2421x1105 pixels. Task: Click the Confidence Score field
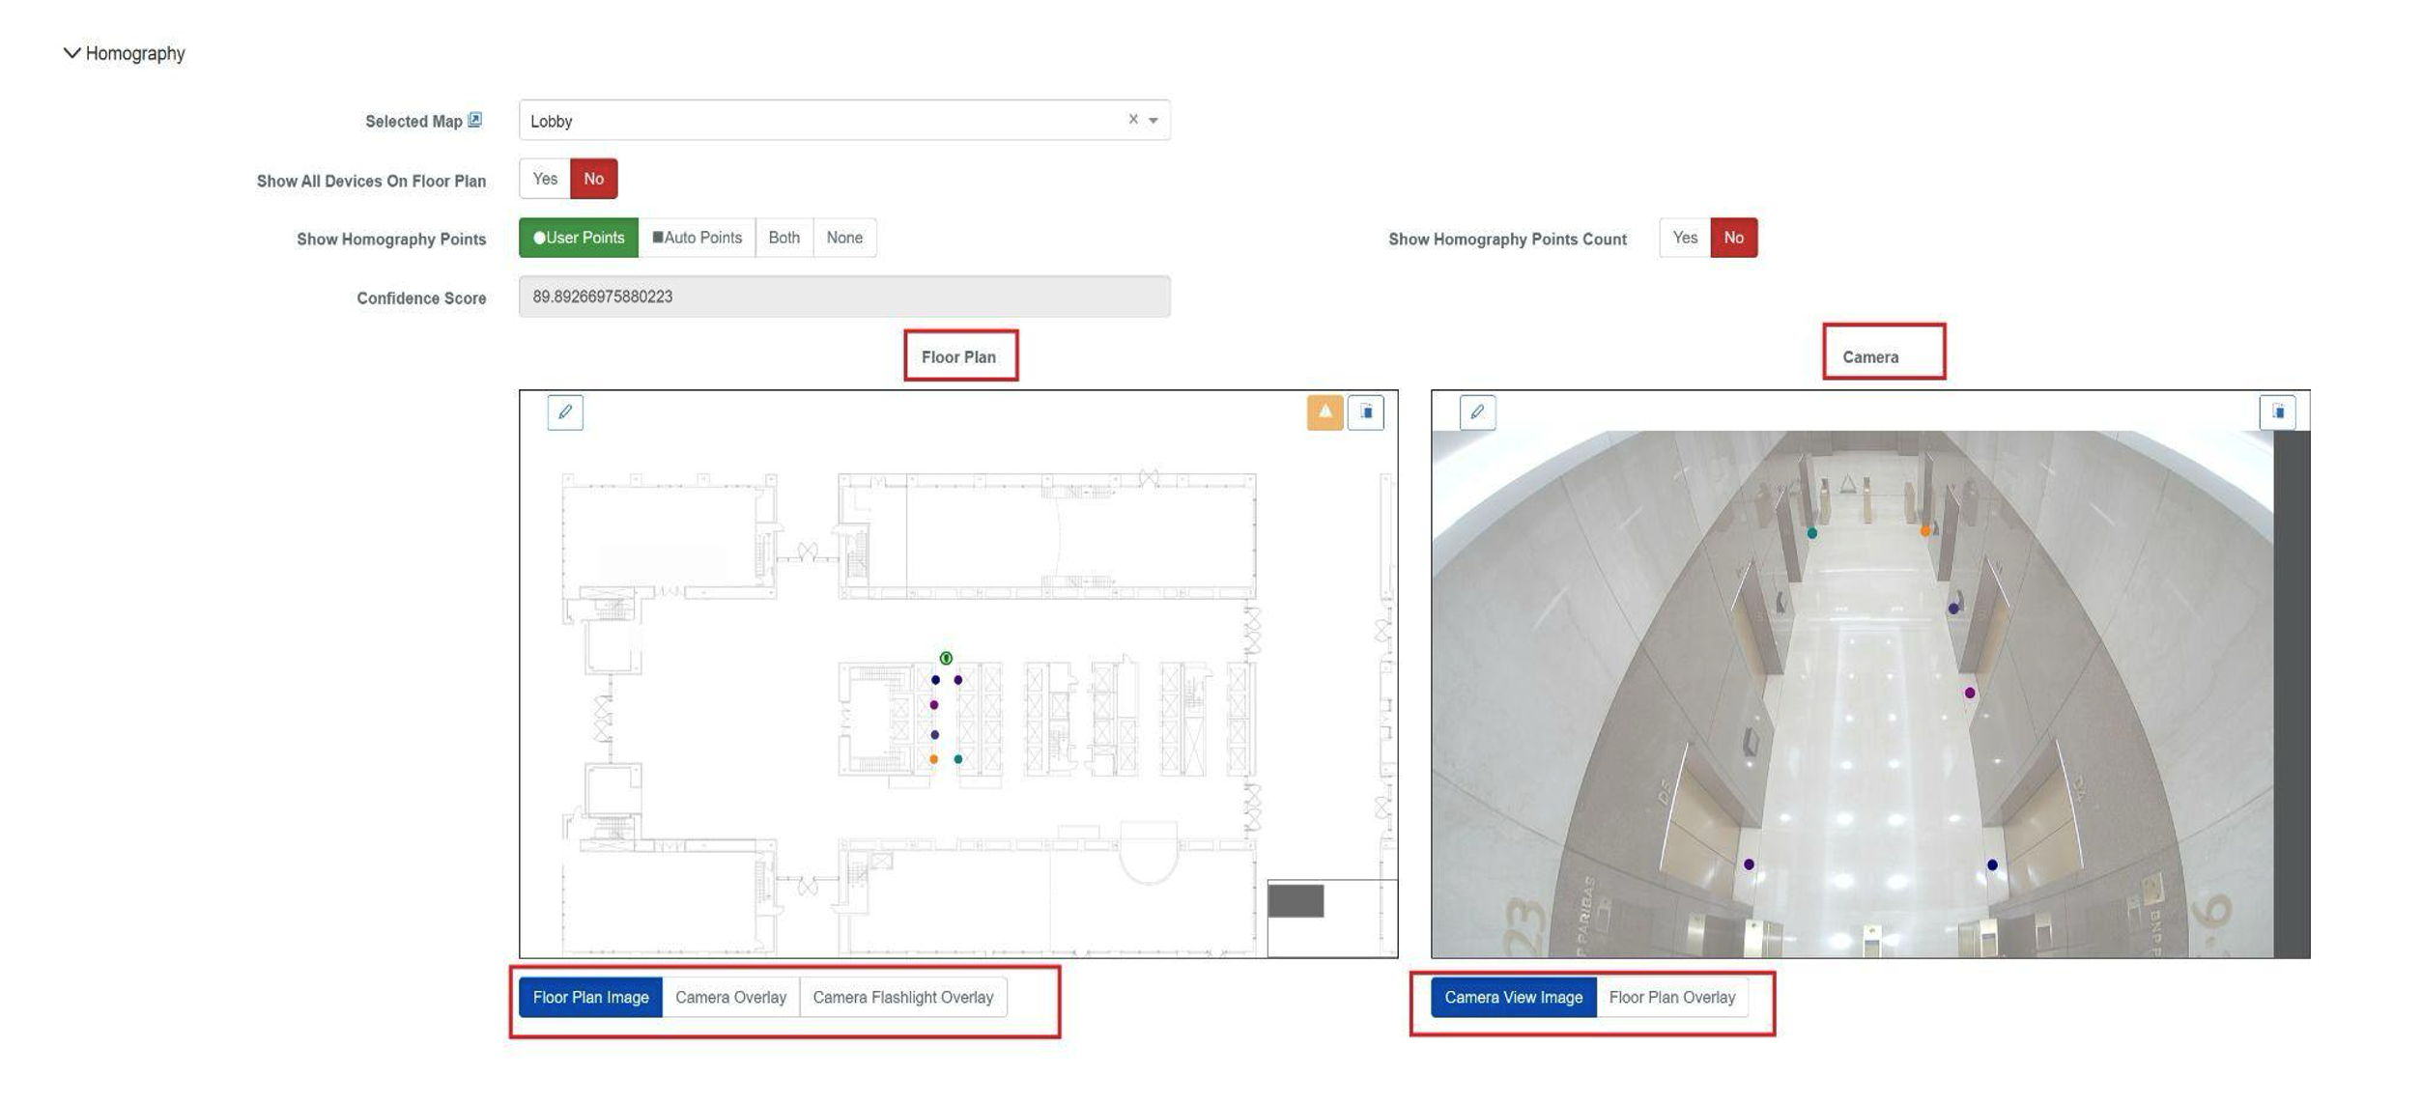coord(843,297)
